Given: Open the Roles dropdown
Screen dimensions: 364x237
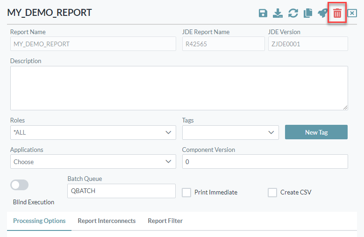Looking at the screenshot, I should (x=93, y=132).
